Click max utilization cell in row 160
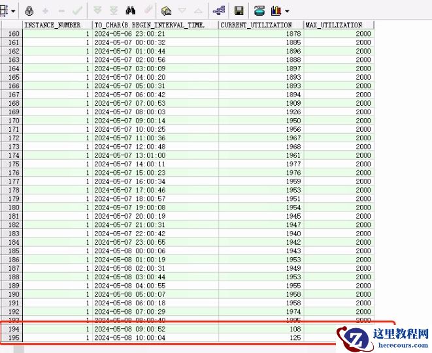 [x=339, y=33]
